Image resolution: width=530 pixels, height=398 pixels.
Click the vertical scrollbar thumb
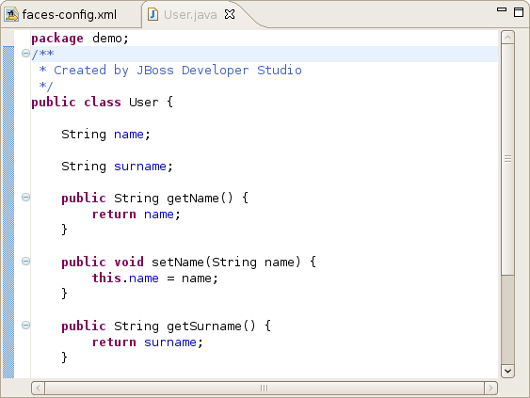pos(507,159)
